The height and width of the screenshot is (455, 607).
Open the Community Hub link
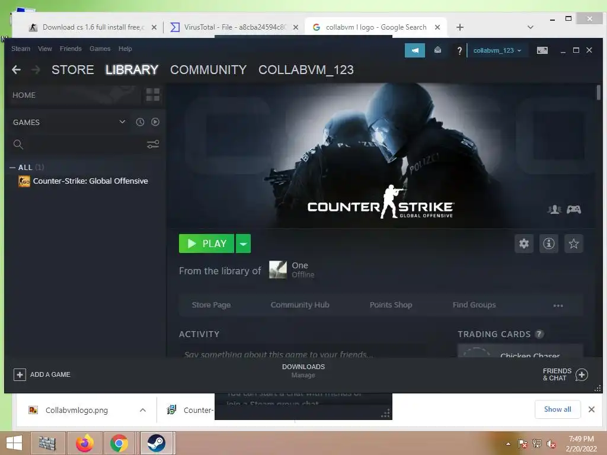coord(299,305)
